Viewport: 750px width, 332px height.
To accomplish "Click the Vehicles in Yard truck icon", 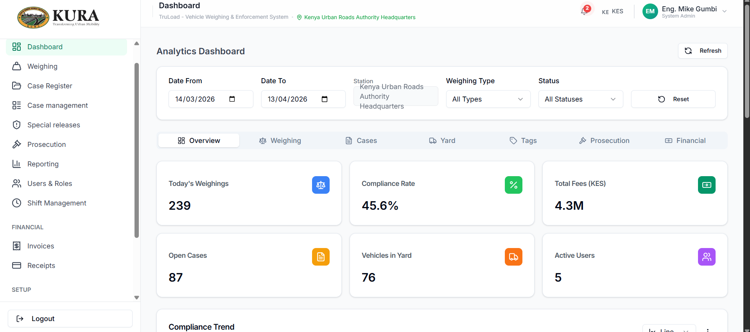I will tap(513, 257).
